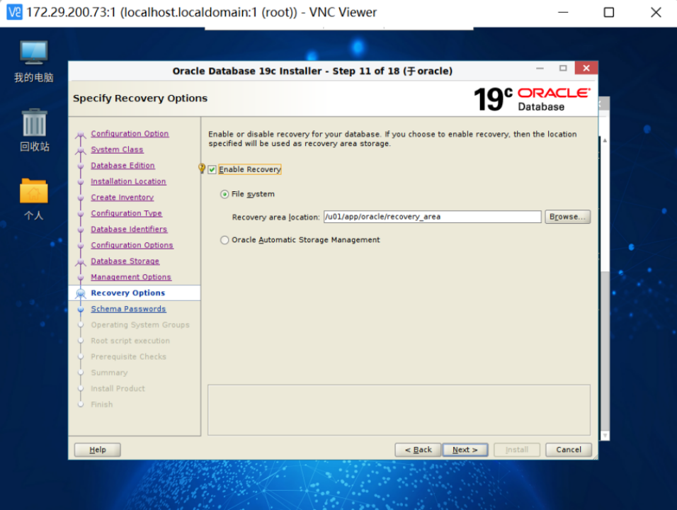677x510 pixels.
Task: Click the Recovery Options step marker icon
Action: [79, 293]
